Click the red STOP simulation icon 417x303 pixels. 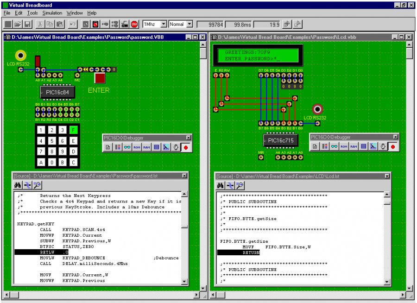click(x=134, y=24)
